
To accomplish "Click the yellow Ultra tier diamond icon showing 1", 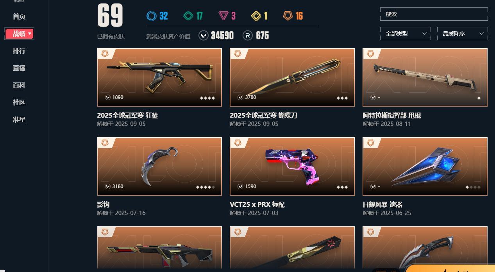I will pos(256,16).
